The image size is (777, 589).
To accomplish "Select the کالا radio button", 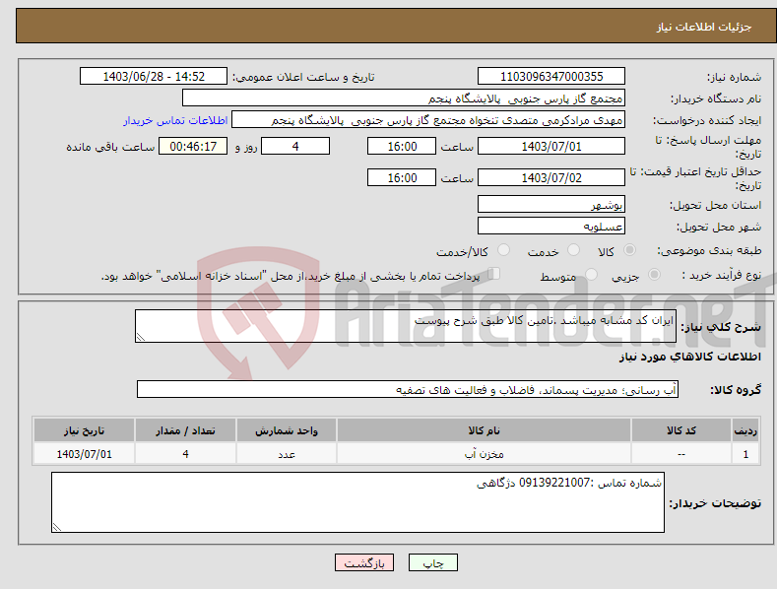I will pos(629,250).
